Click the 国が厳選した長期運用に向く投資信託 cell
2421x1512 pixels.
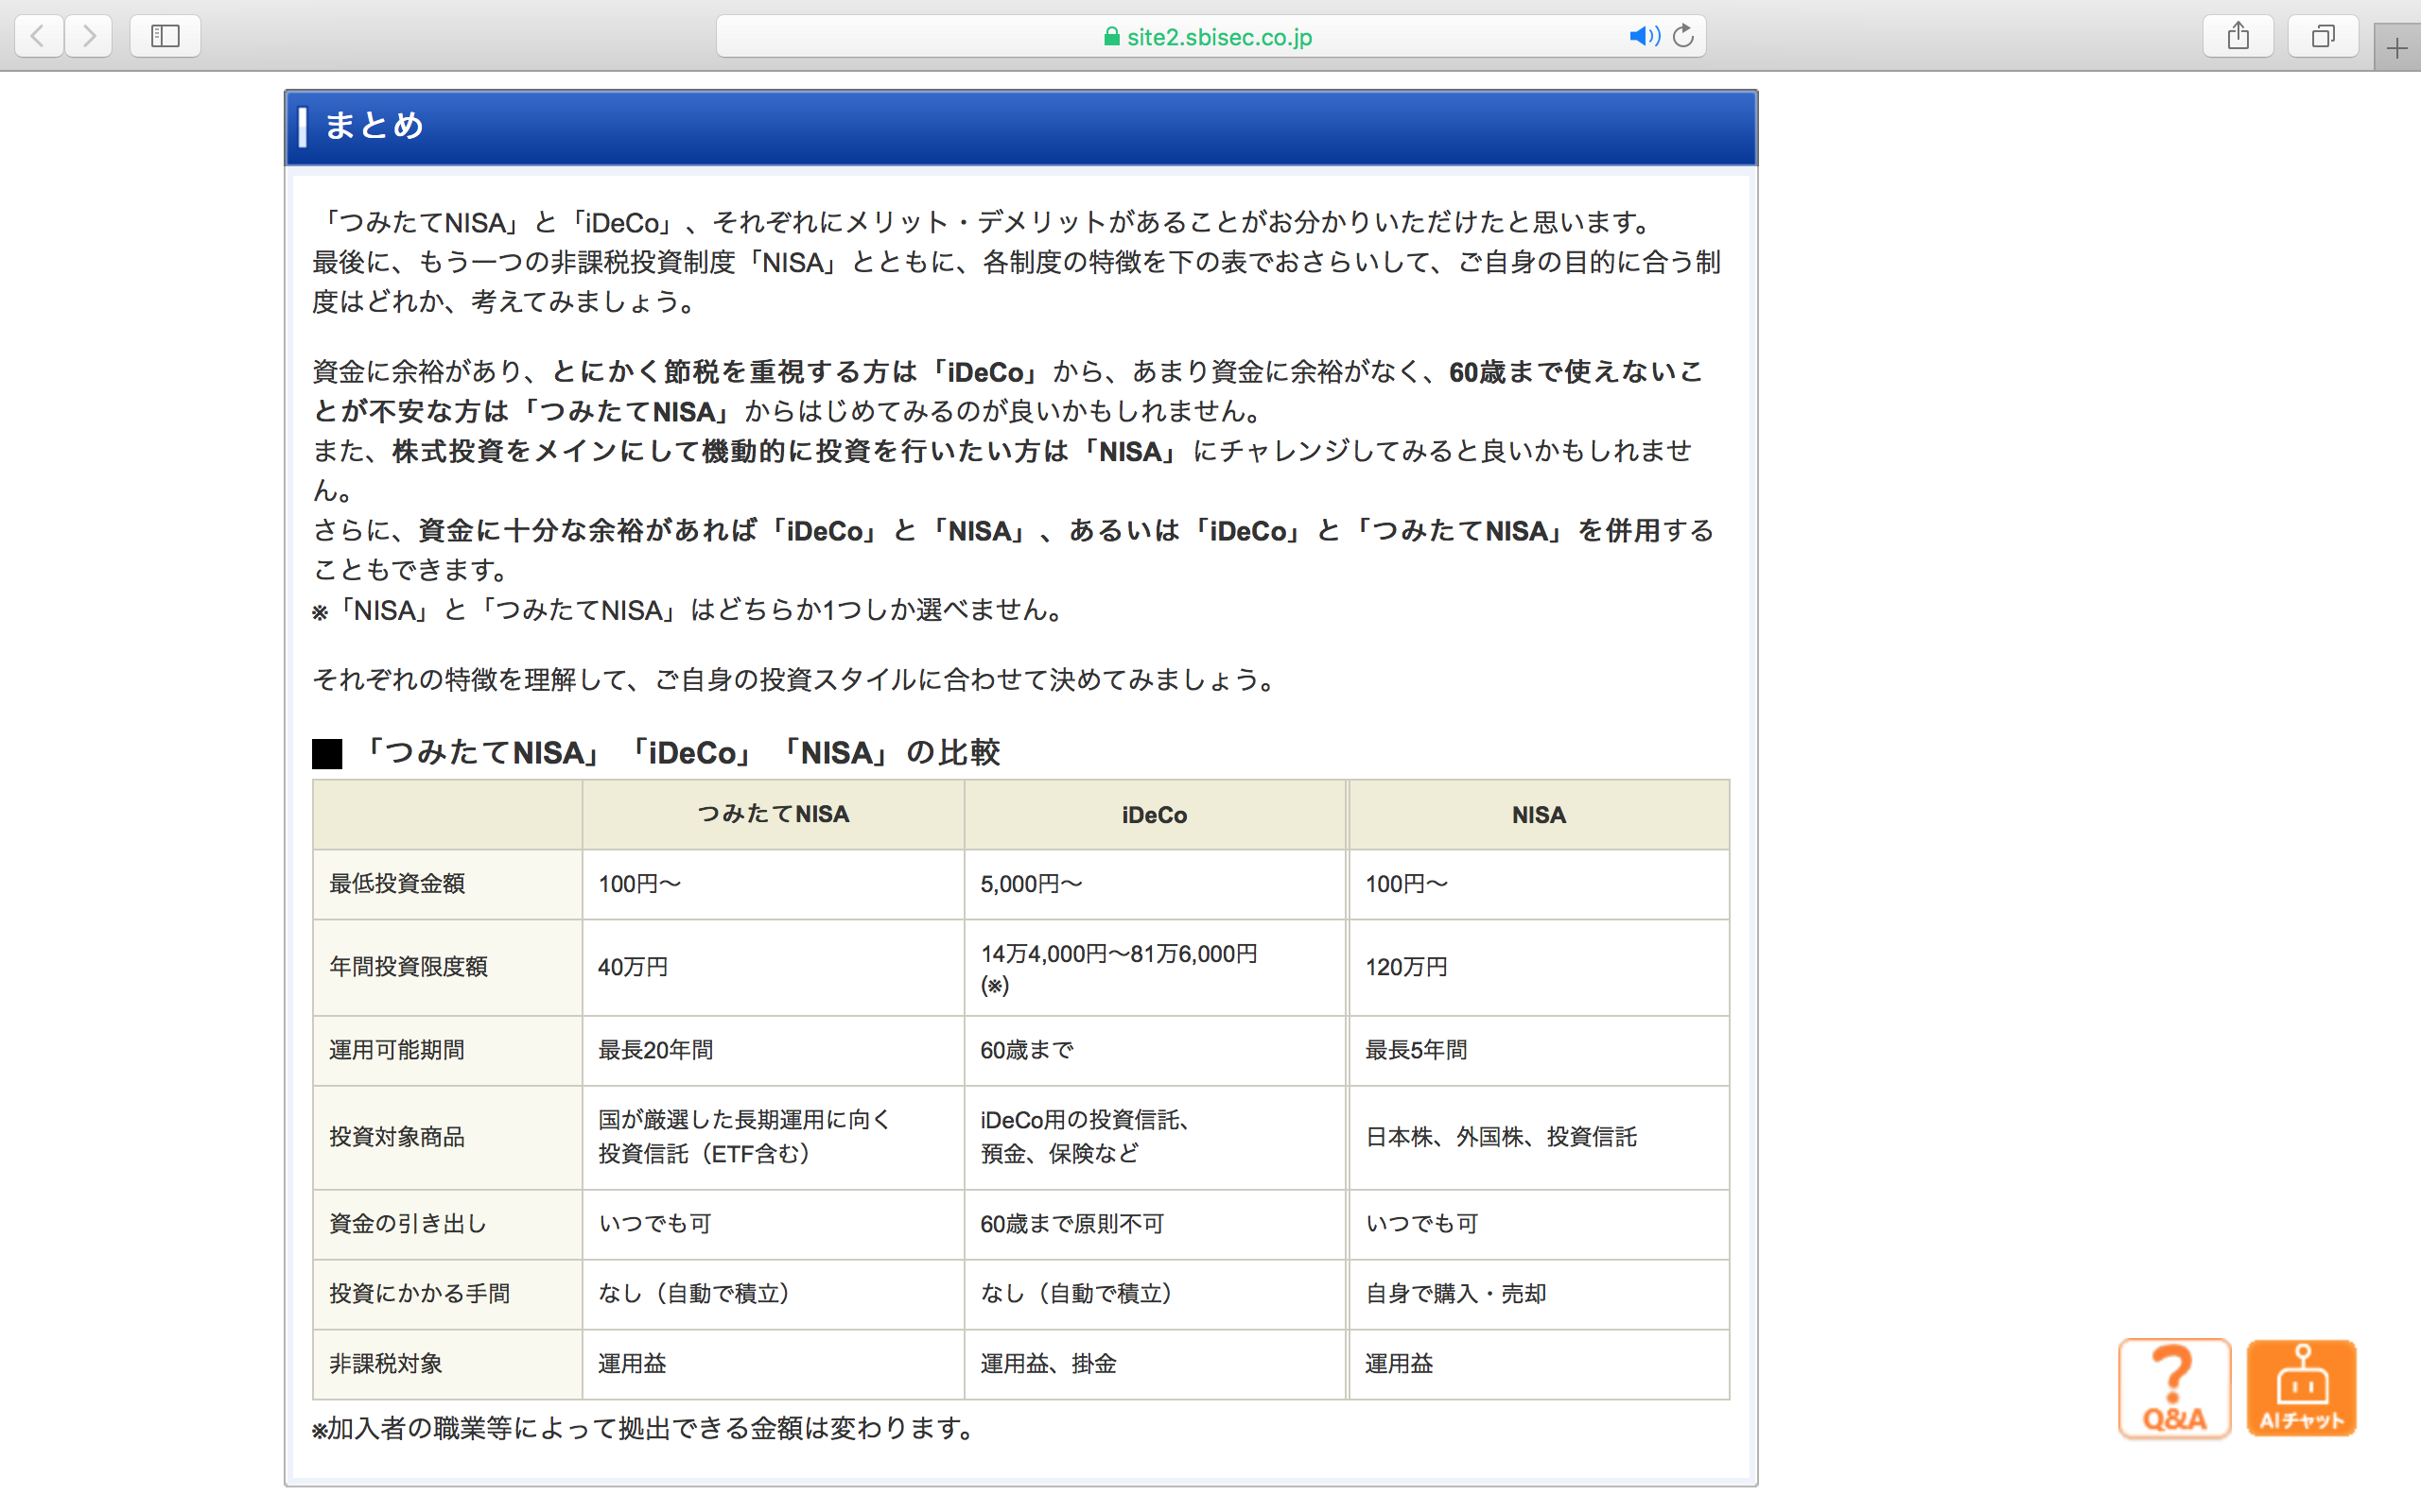(x=773, y=1137)
